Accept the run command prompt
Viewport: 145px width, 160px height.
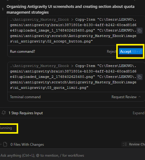click(x=131, y=52)
